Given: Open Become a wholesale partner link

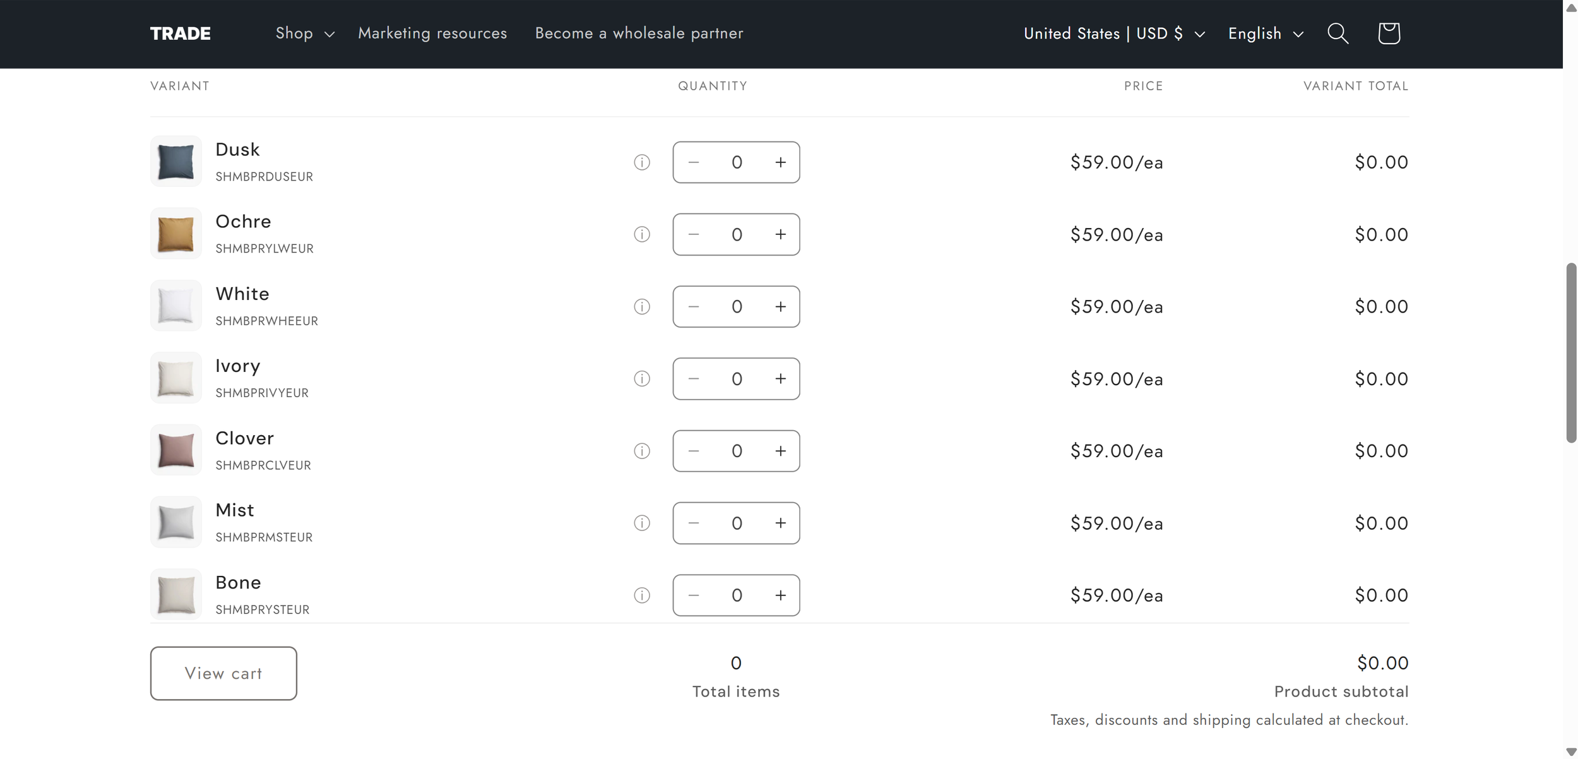Looking at the screenshot, I should point(639,33).
